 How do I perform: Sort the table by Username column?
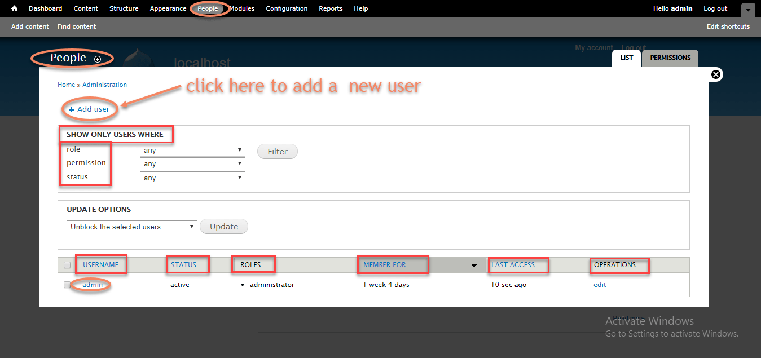pyautogui.click(x=101, y=265)
